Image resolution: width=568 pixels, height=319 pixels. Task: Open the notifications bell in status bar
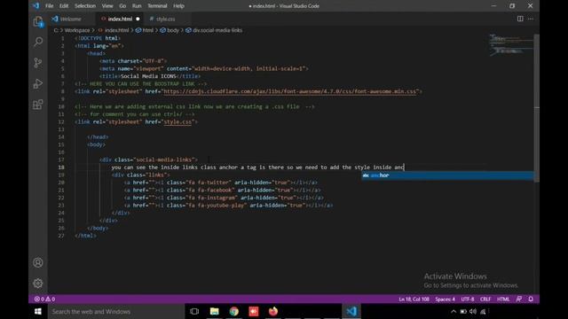point(531,300)
